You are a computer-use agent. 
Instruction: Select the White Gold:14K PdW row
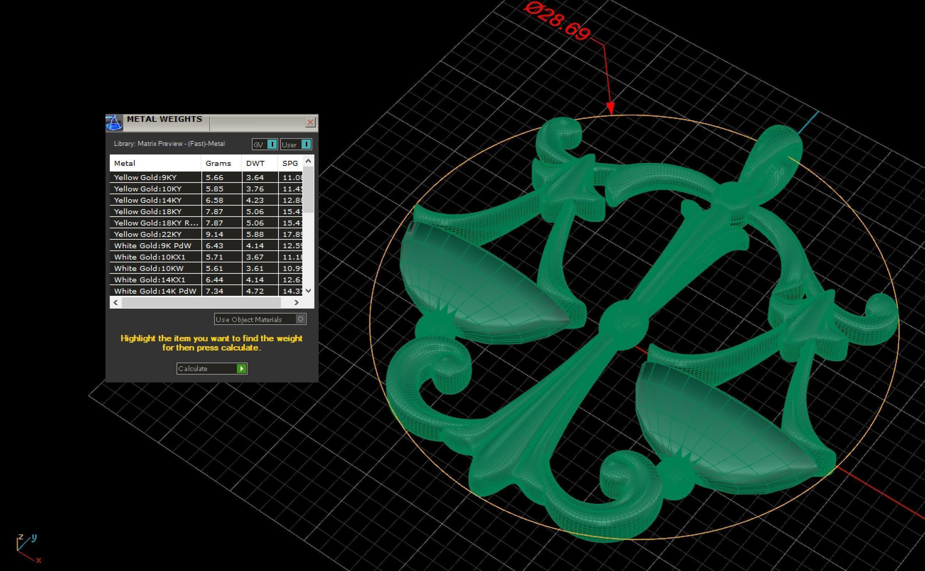click(x=207, y=291)
